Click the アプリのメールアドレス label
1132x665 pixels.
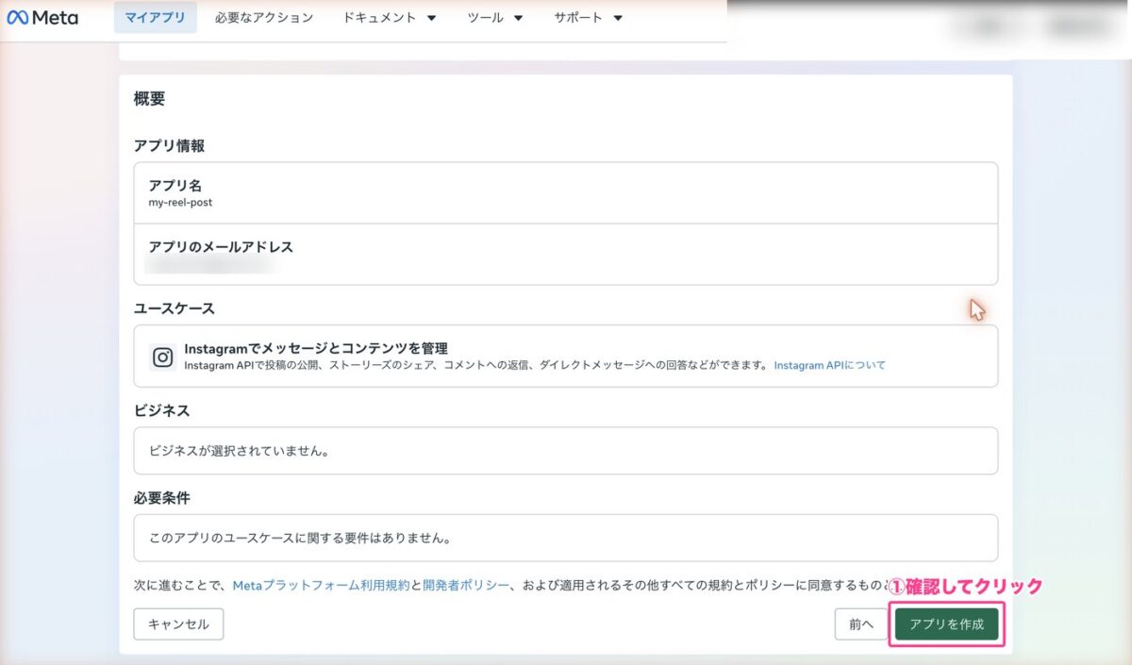[x=221, y=247]
